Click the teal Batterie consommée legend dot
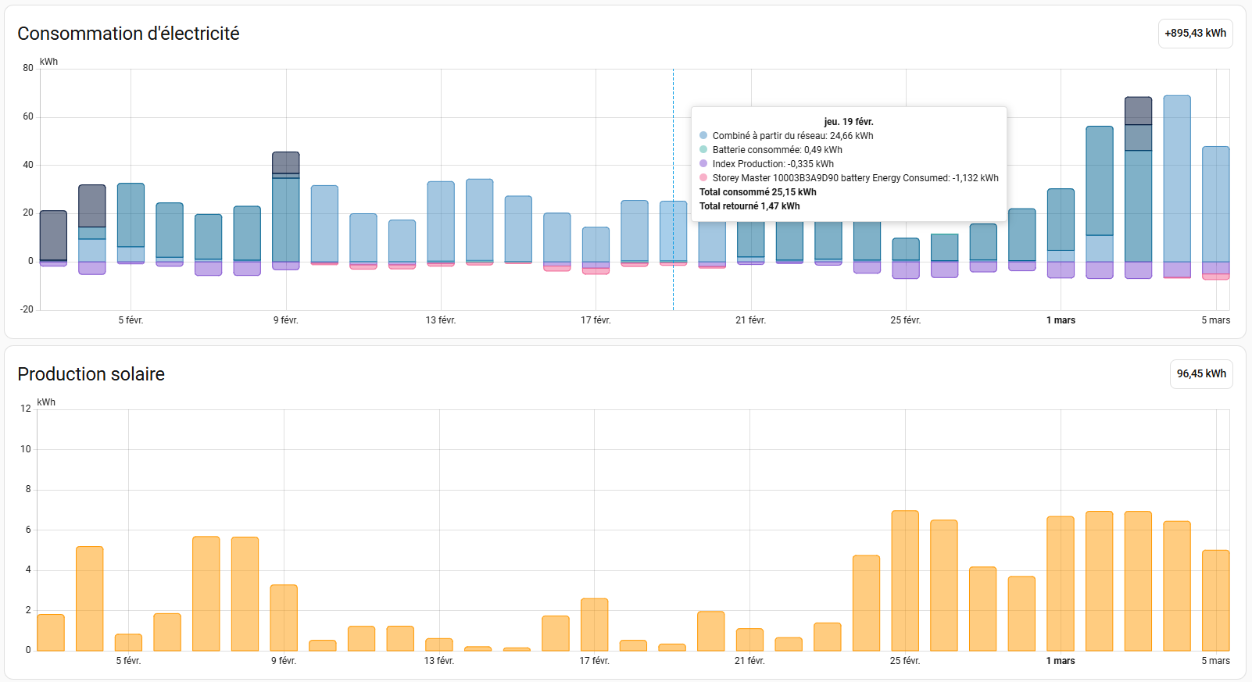The height and width of the screenshot is (682, 1252). pyautogui.click(x=703, y=150)
